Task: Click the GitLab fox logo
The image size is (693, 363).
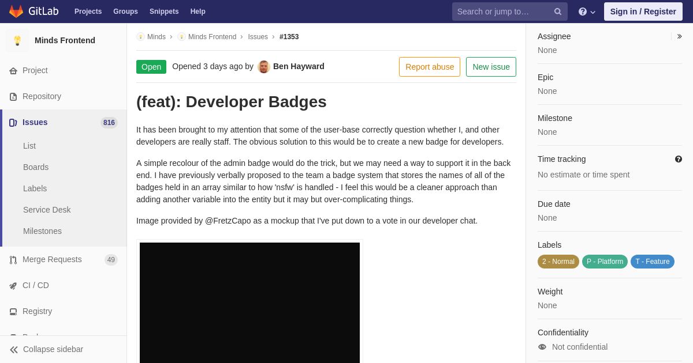Action: pyautogui.click(x=16, y=12)
